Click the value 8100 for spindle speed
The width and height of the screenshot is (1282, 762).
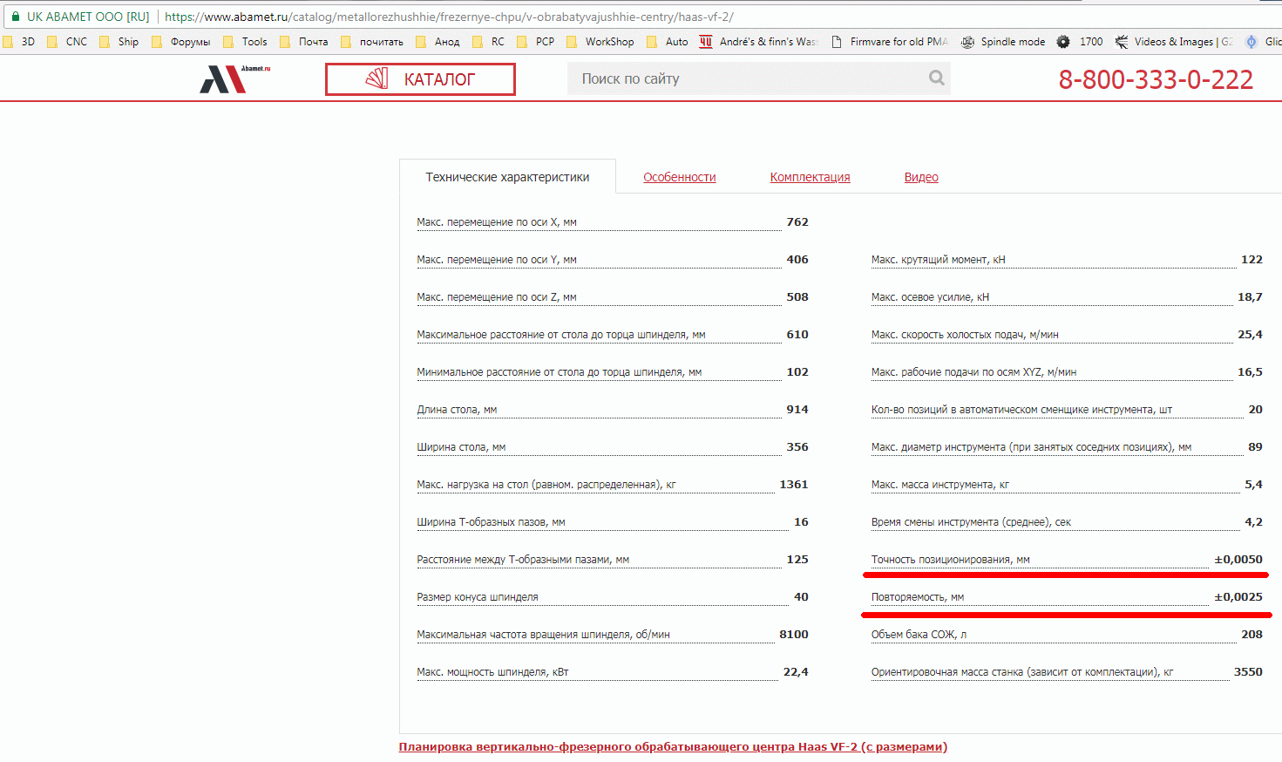click(794, 635)
